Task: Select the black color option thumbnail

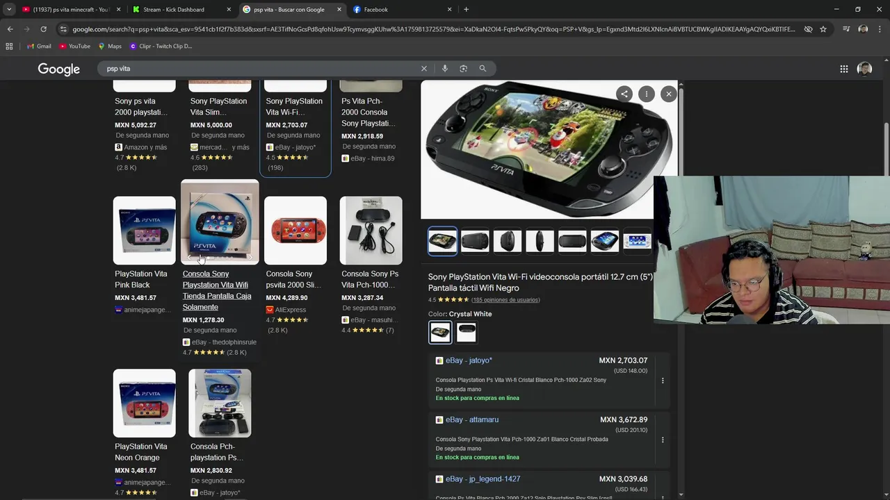Action: coord(467,332)
